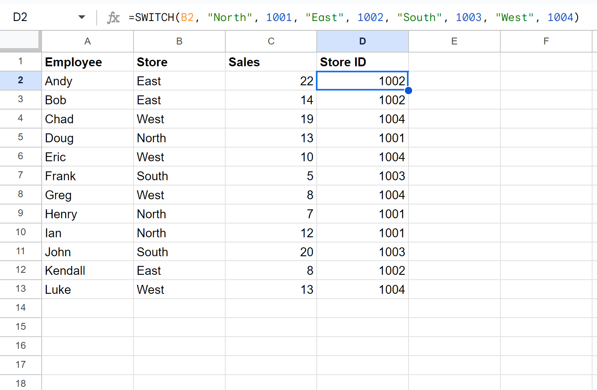Image resolution: width=597 pixels, height=390 pixels.
Task: Select Kendall's store cell showing East
Action: pyautogui.click(x=179, y=270)
